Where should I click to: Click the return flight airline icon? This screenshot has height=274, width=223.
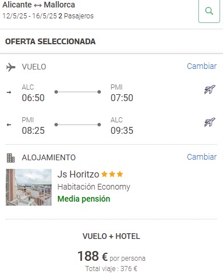[x=210, y=122]
